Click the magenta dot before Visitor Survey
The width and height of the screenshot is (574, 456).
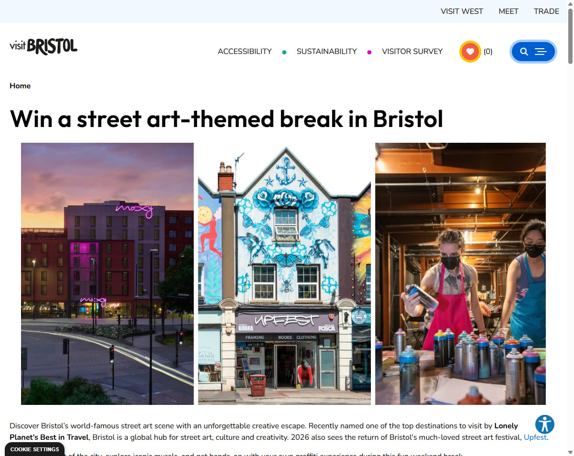[x=369, y=52]
